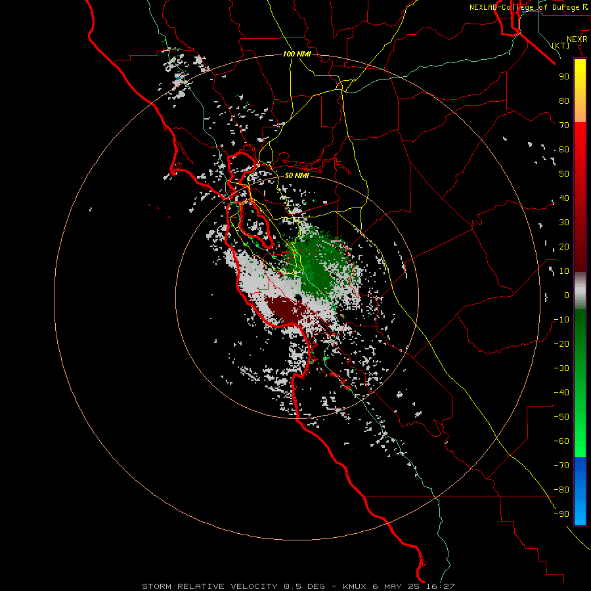
Task: Click the gray zero-velocity segment of color bar
Action: pos(580,291)
